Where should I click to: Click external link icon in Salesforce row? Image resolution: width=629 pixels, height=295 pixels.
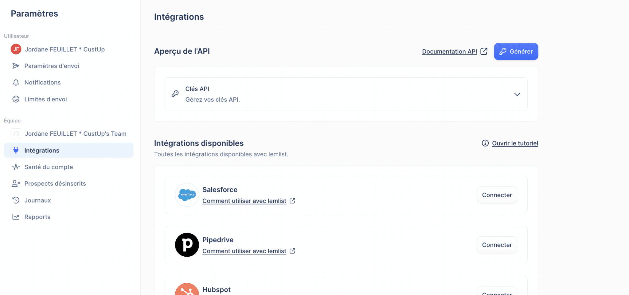pos(292,201)
